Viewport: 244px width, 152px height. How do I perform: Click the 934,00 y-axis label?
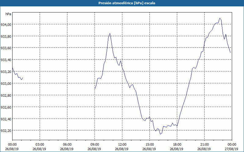tap(6, 24)
